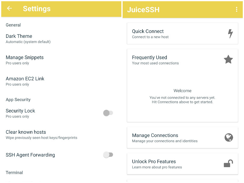Open Quick Connect card title

pyautogui.click(x=148, y=31)
